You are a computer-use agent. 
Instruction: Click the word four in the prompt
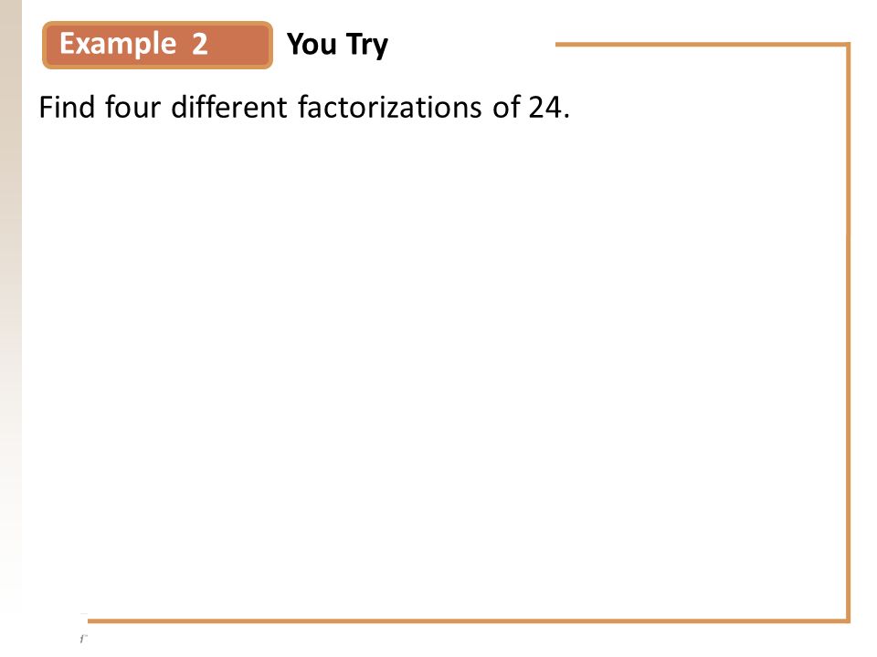(132, 107)
